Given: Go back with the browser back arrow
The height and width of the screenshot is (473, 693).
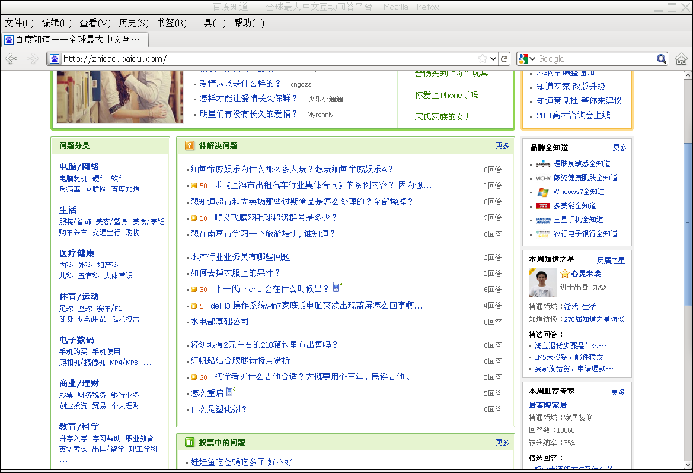Looking at the screenshot, I should coord(11,58).
